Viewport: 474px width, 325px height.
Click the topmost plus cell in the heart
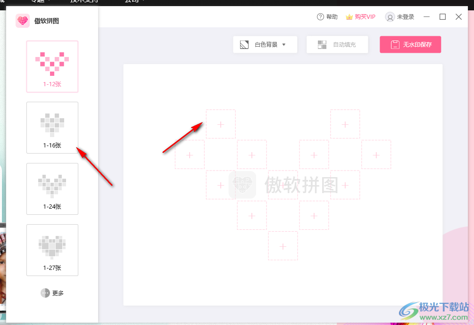pos(220,123)
